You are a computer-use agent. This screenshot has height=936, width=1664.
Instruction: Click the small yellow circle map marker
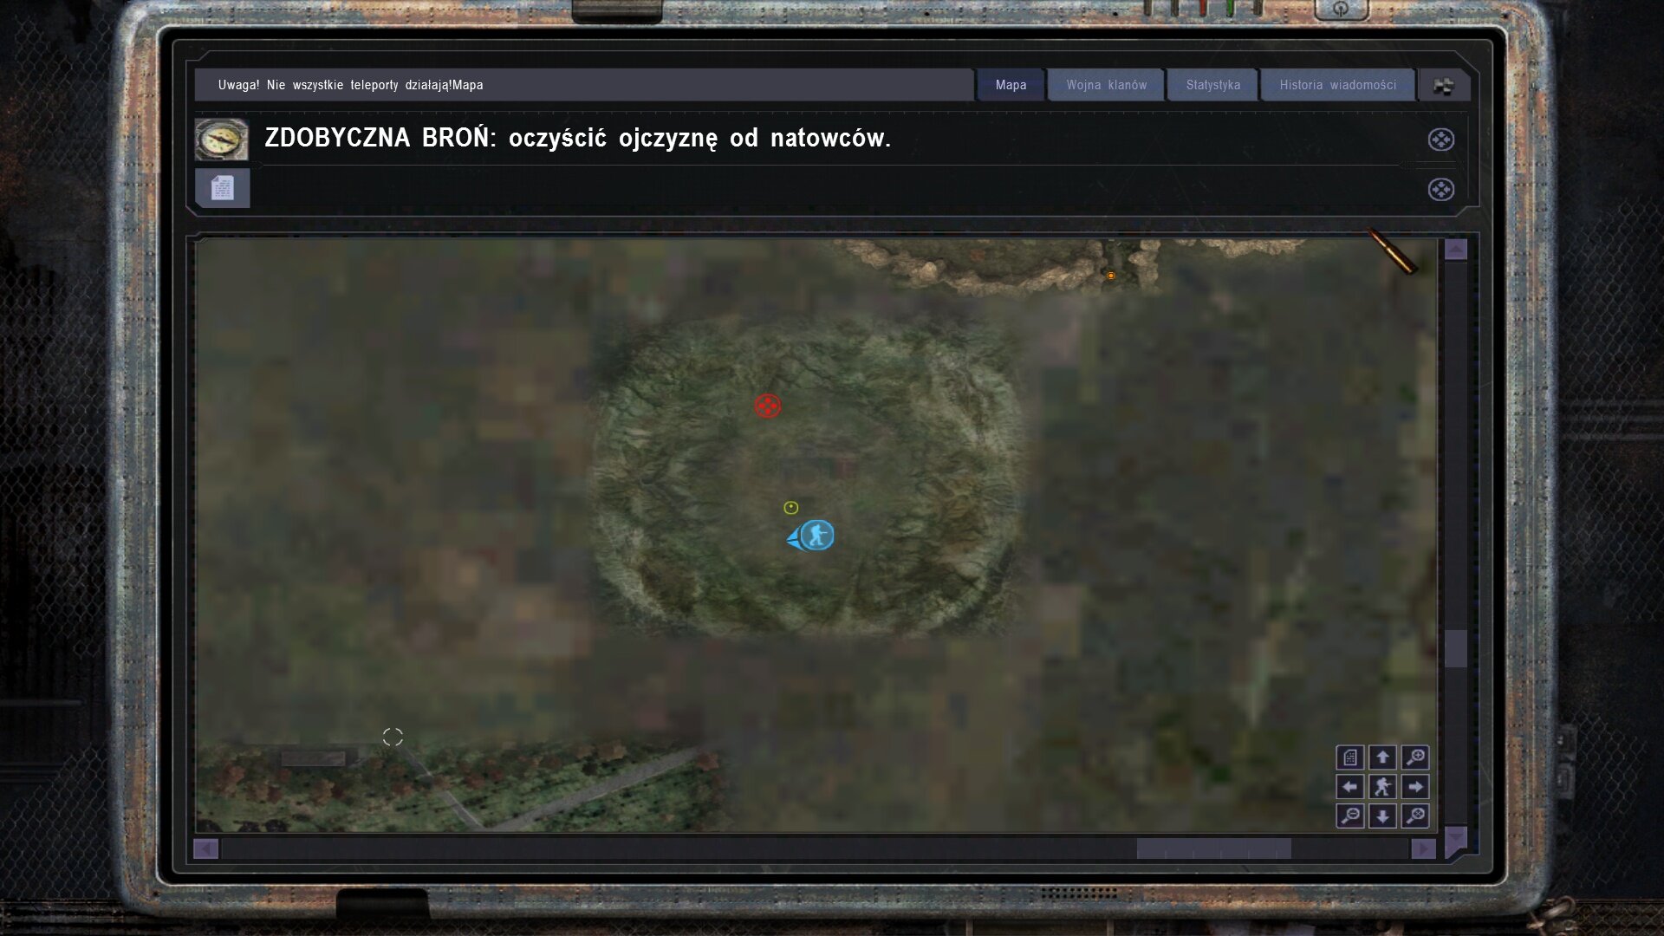[790, 508]
